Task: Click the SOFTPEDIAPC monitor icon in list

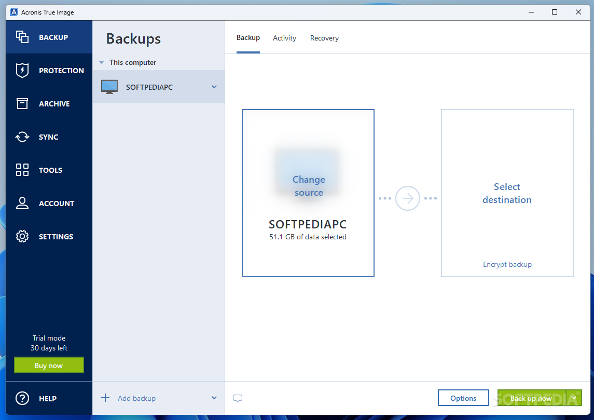Action: tap(109, 87)
